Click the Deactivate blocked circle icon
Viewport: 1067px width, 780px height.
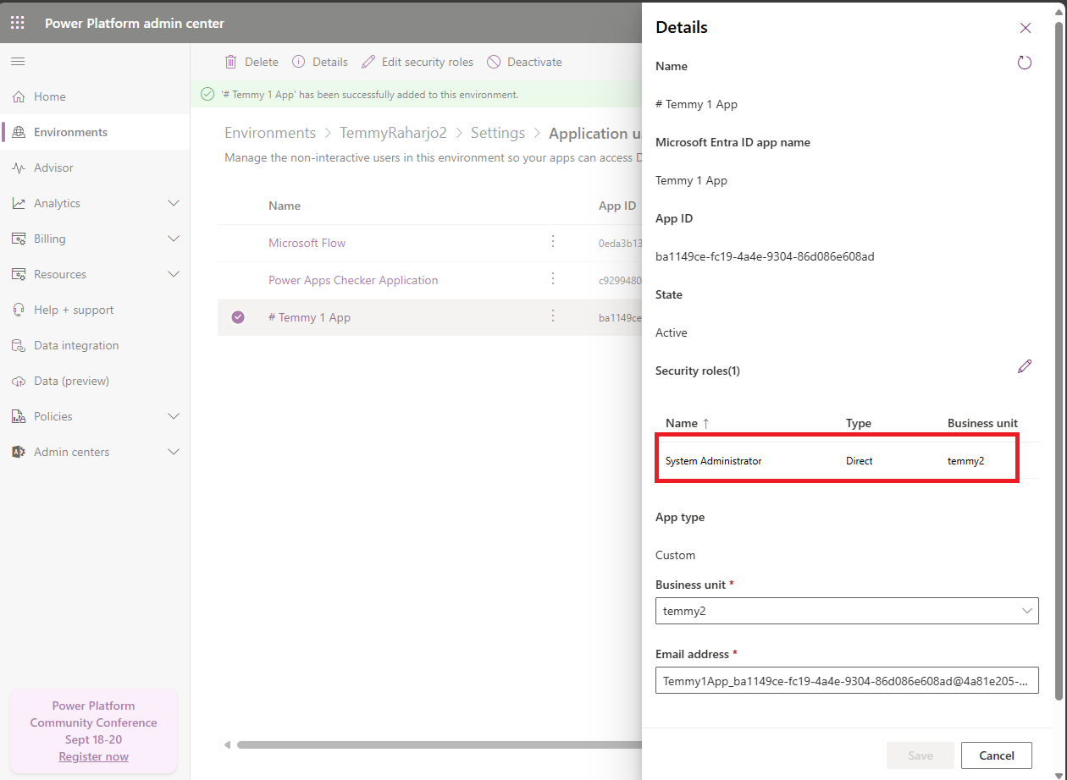tap(494, 62)
